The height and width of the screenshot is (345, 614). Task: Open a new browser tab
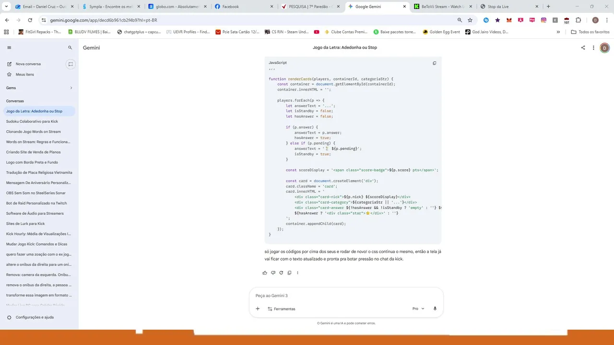coord(548,7)
